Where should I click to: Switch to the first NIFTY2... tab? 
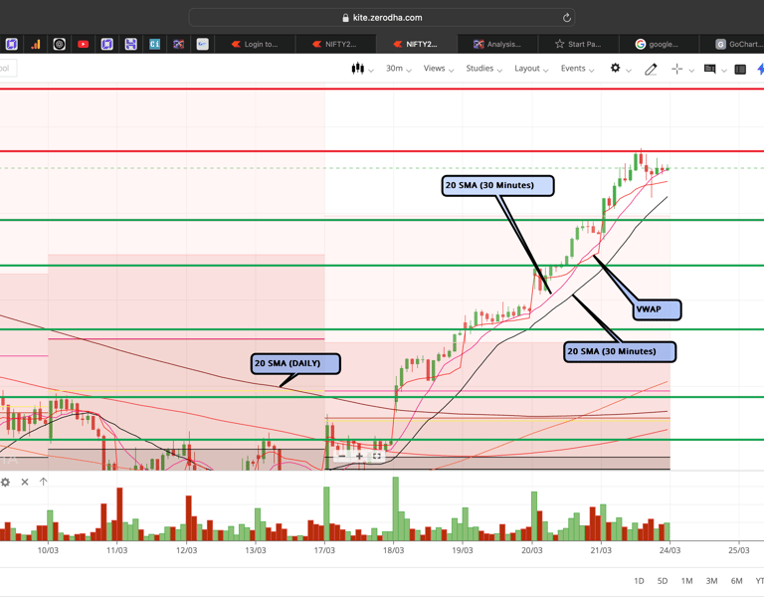coord(335,44)
